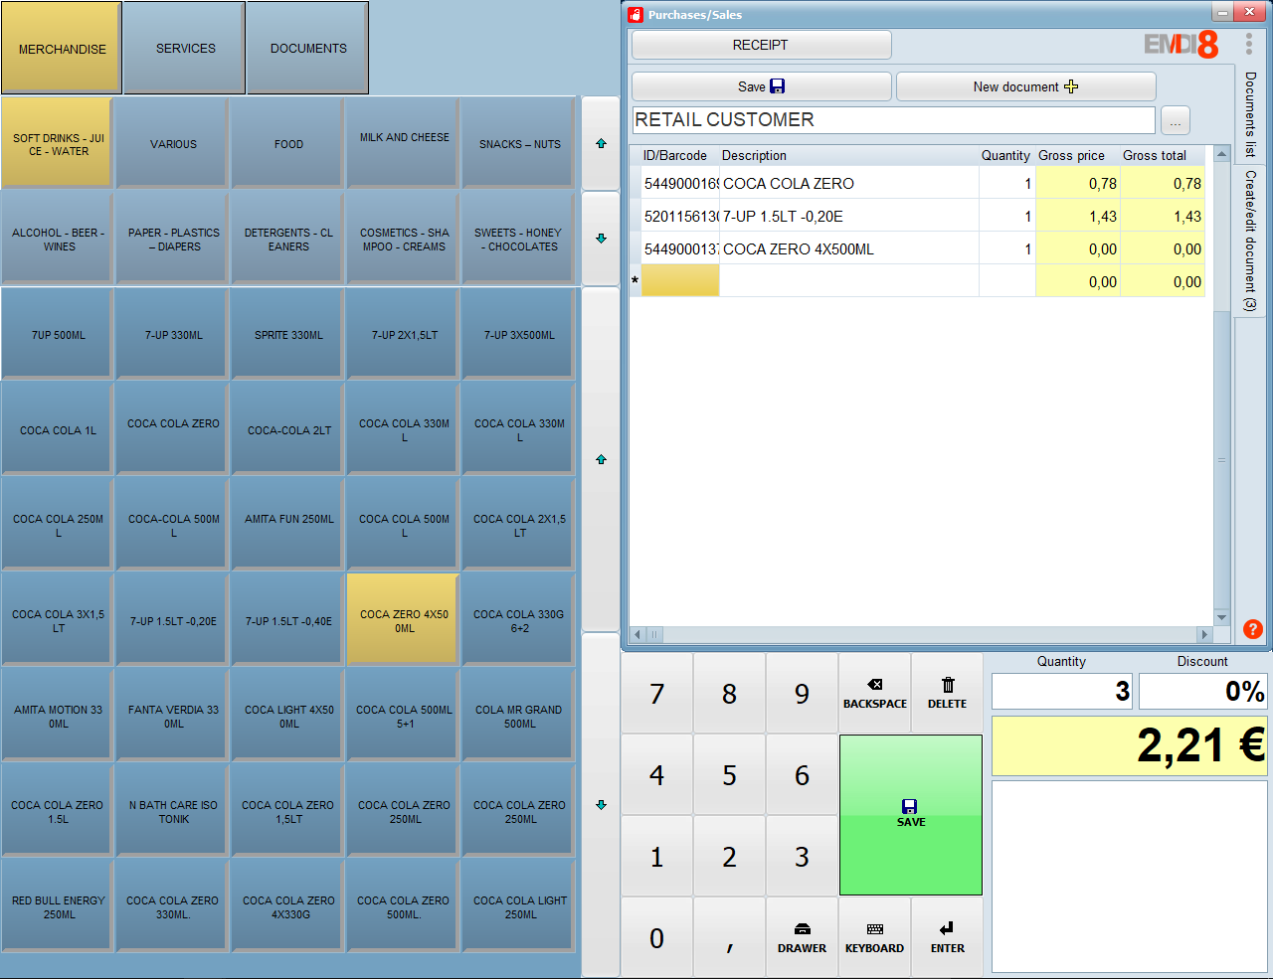Click the BACKSPACE key on numpad
The height and width of the screenshot is (979, 1273).
[874, 693]
